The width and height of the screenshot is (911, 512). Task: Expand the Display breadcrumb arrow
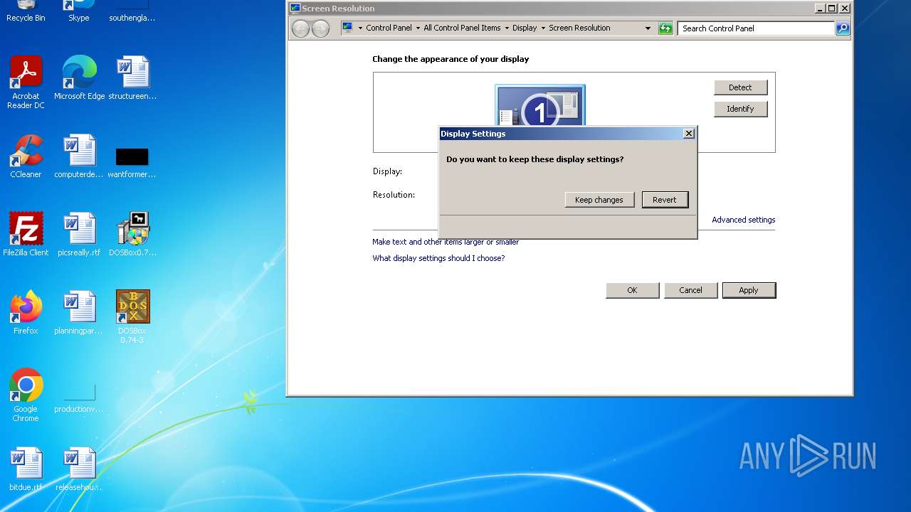543,28
